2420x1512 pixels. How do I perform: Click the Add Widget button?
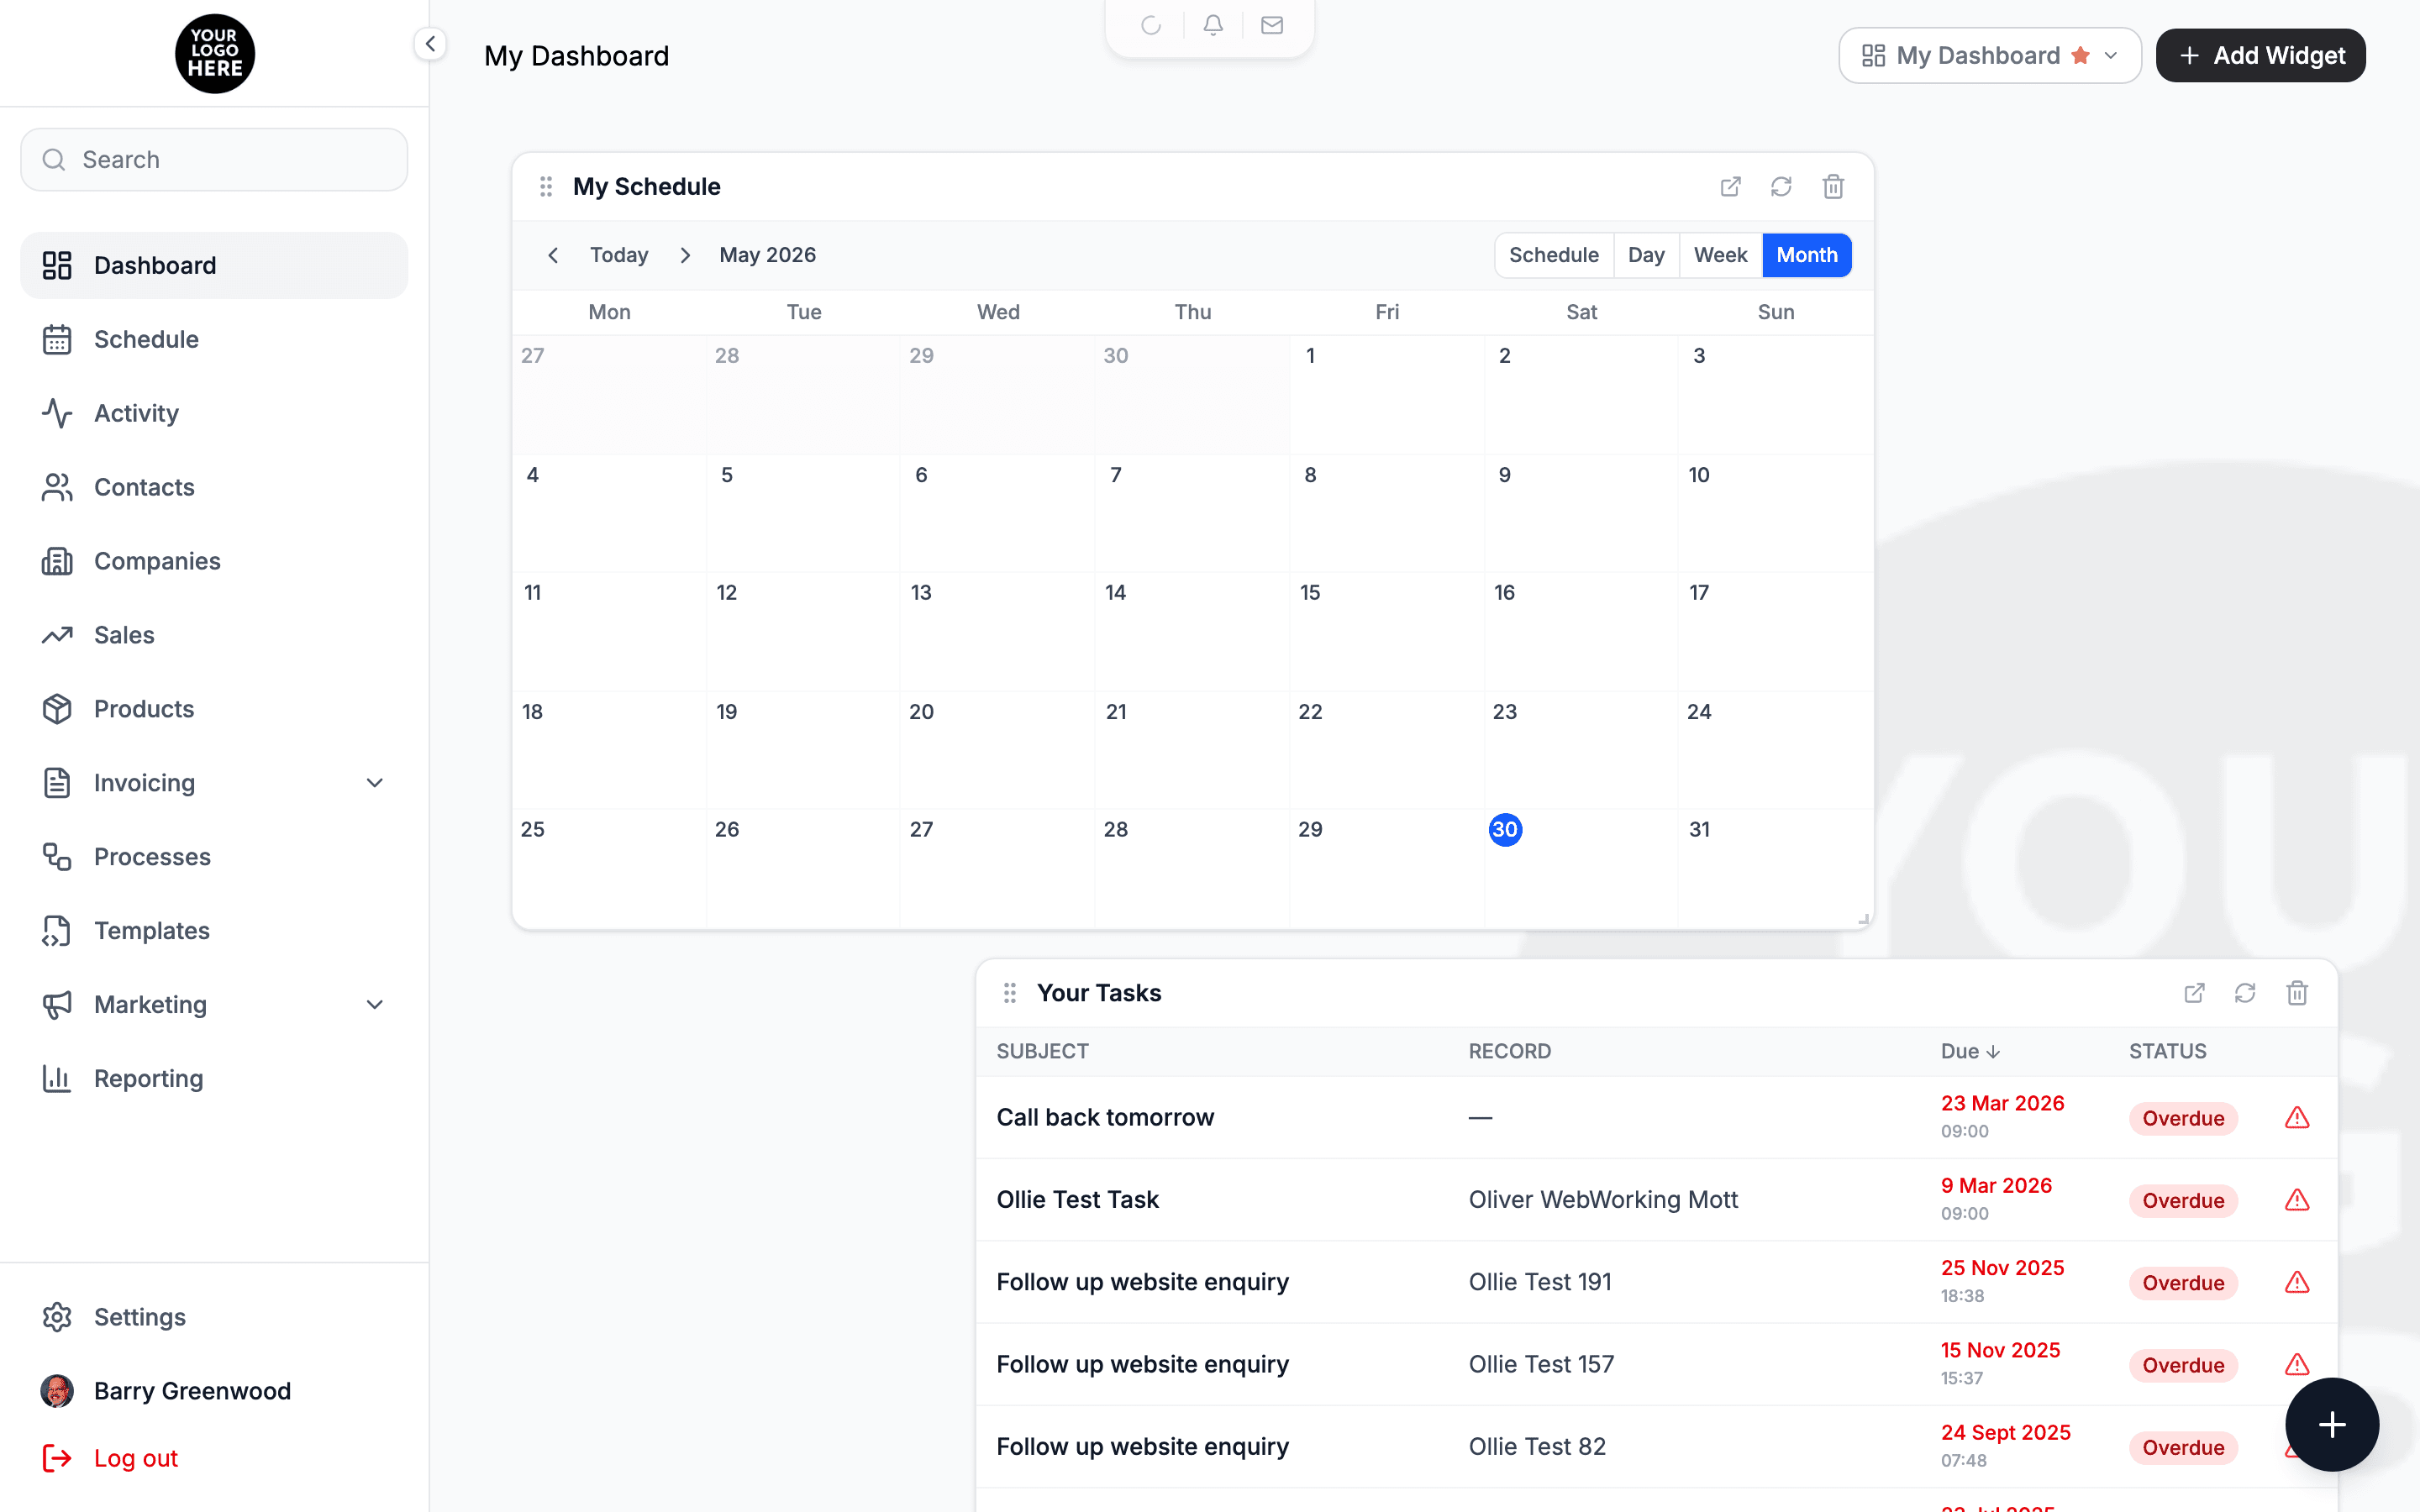tap(2260, 55)
